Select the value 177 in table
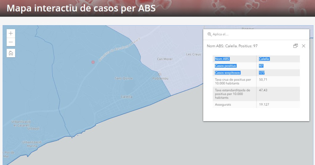The width and height of the screenshot is (315, 165). coord(261,73)
